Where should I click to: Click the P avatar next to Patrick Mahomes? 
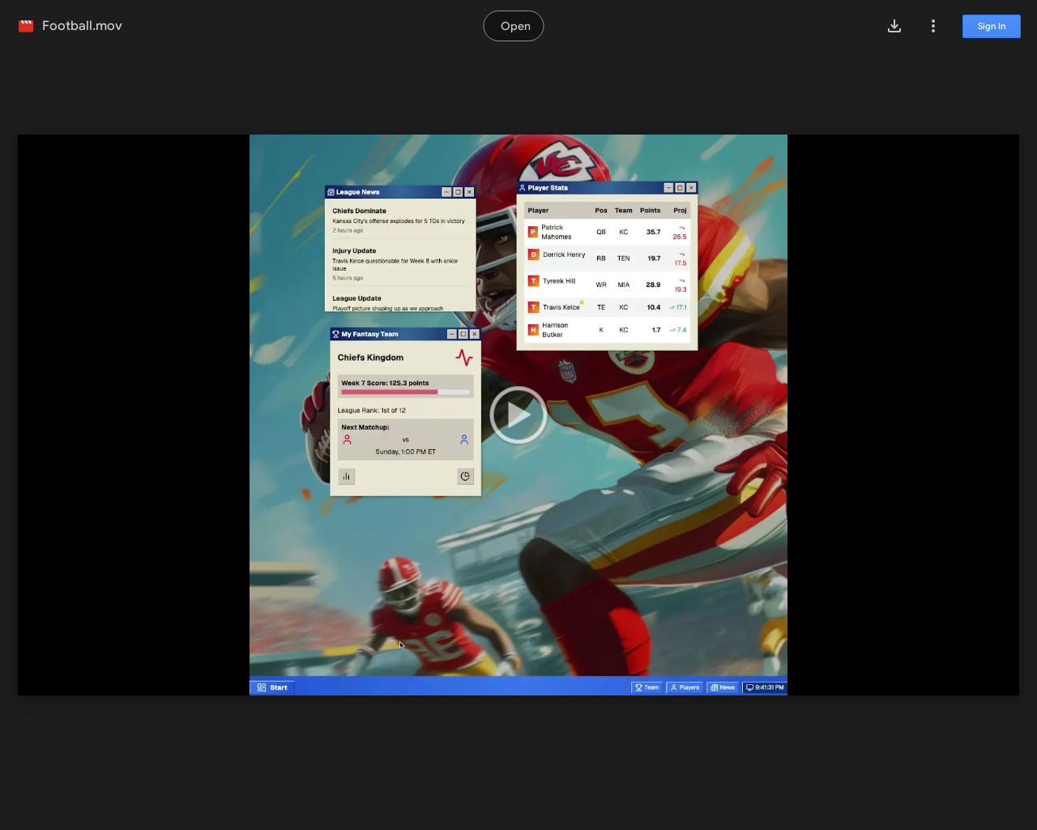533,232
